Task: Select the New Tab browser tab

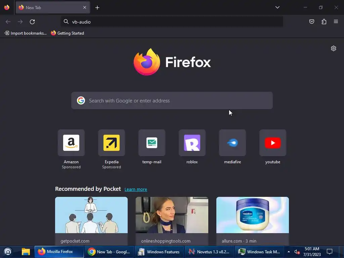Action: 53,7
